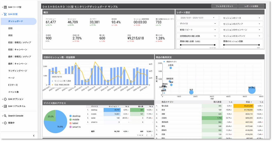
Task: Expand the 新規/リピート filter dropdown
Action: [x=197, y=30]
